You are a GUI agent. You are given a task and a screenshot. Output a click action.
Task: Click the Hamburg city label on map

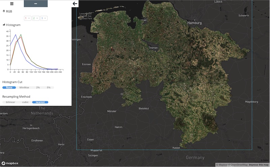click(x=194, y=23)
